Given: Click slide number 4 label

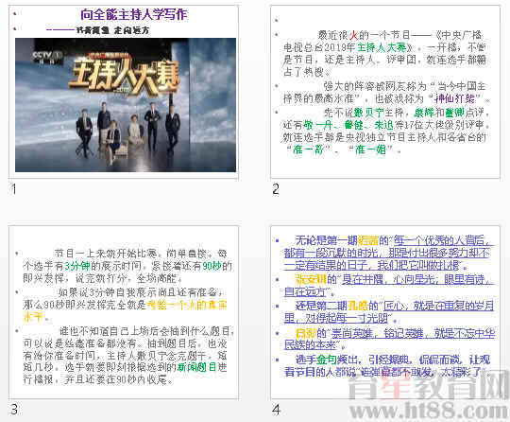Looking at the screenshot, I should 276,410.
